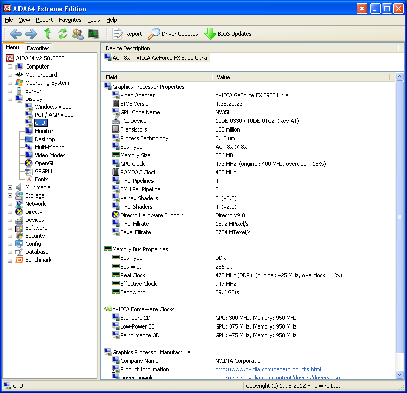Expand the DirectX tree node
The height and width of the screenshot is (393, 407).
[10, 212]
